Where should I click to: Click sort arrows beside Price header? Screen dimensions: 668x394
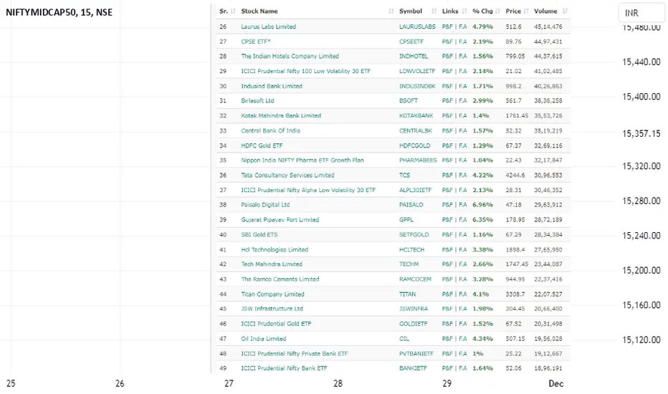tap(526, 11)
